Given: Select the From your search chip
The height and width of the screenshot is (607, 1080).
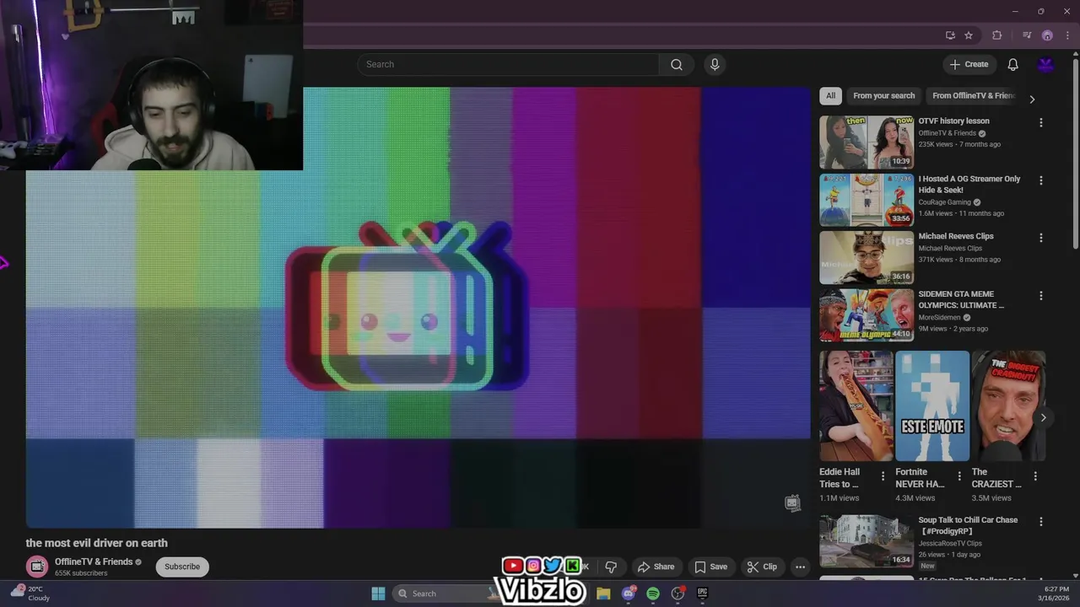Looking at the screenshot, I should (x=883, y=96).
